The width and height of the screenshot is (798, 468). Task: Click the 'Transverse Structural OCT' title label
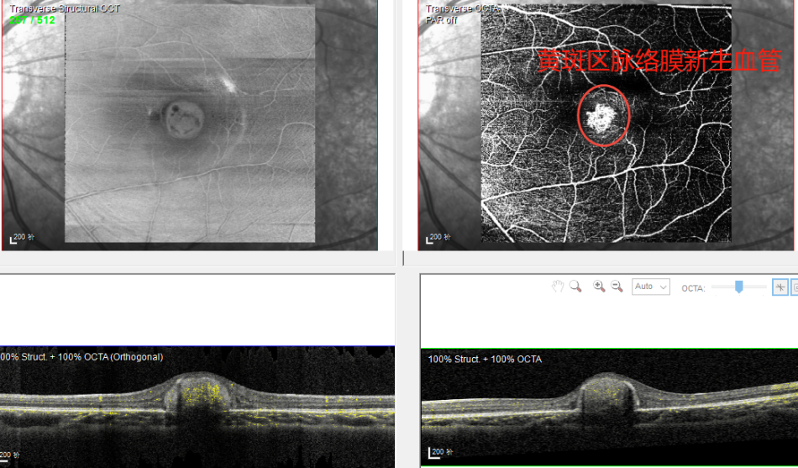click(65, 8)
